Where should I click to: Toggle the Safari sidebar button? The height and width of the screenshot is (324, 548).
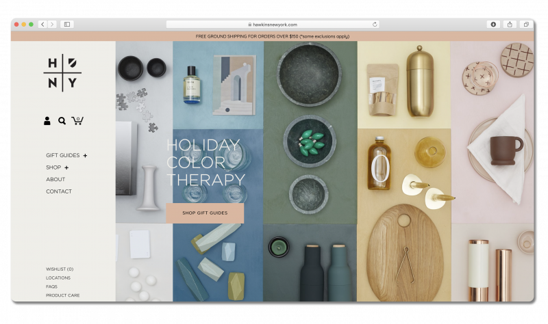click(67, 24)
